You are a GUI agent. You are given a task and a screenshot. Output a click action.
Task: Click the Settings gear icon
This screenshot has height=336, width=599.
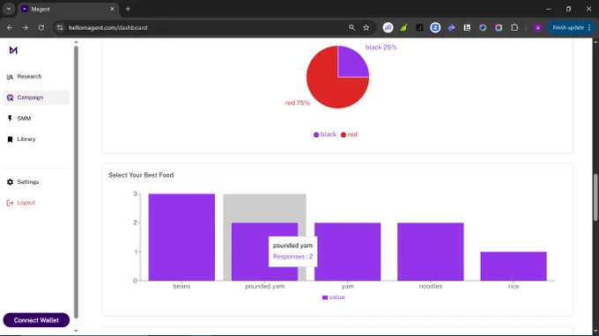10,182
